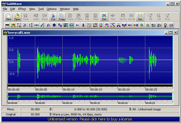
Task: Click the Redo toolbar button
Action: [45, 17]
